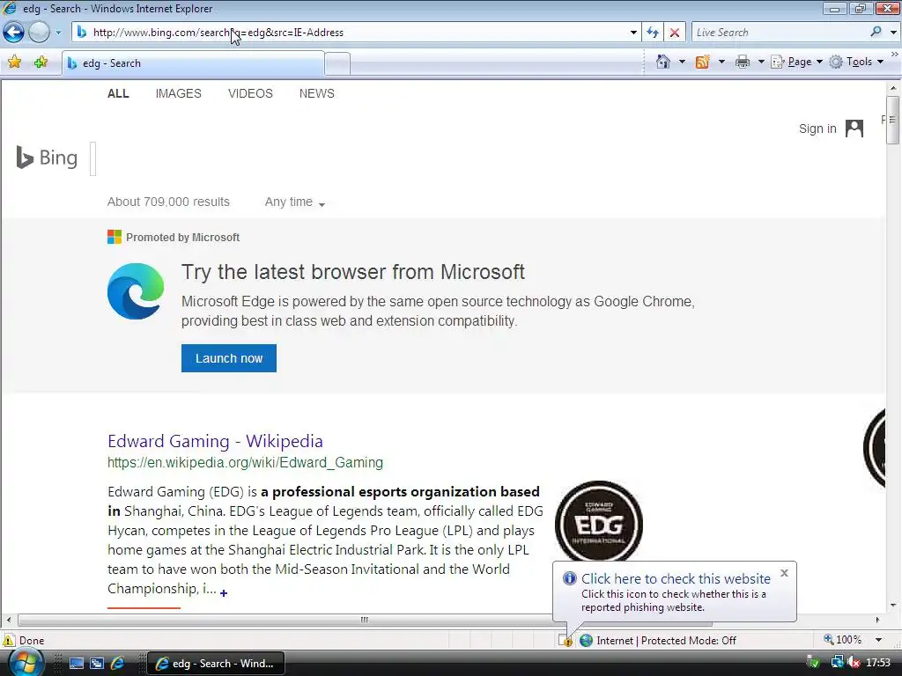This screenshot has width=902, height=676.
Task: Click the RSS Feeds icon
Action: tap(702, 62)
